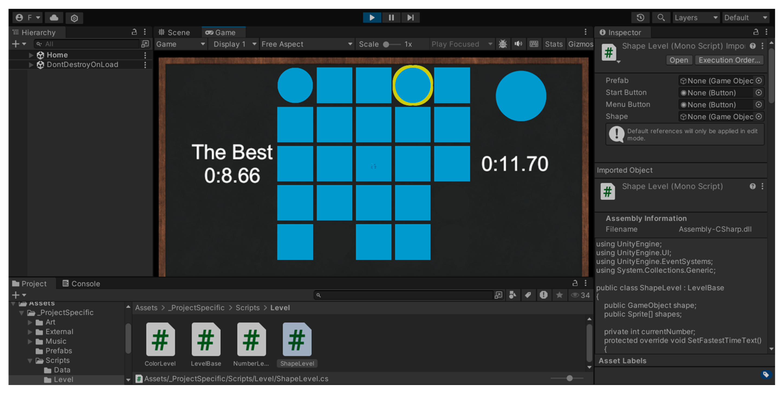Image resolution: width=782 pixels, height=393 pixels.
Task: Open the cloud services icon
Action: (x=54, y=18)
